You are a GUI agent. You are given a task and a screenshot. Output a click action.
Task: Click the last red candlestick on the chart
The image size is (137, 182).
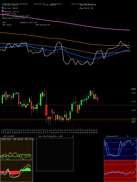pos(98,98)
